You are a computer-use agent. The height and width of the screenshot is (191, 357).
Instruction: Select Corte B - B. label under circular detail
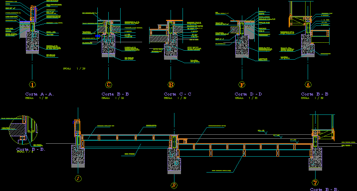(x=31, y=149)
